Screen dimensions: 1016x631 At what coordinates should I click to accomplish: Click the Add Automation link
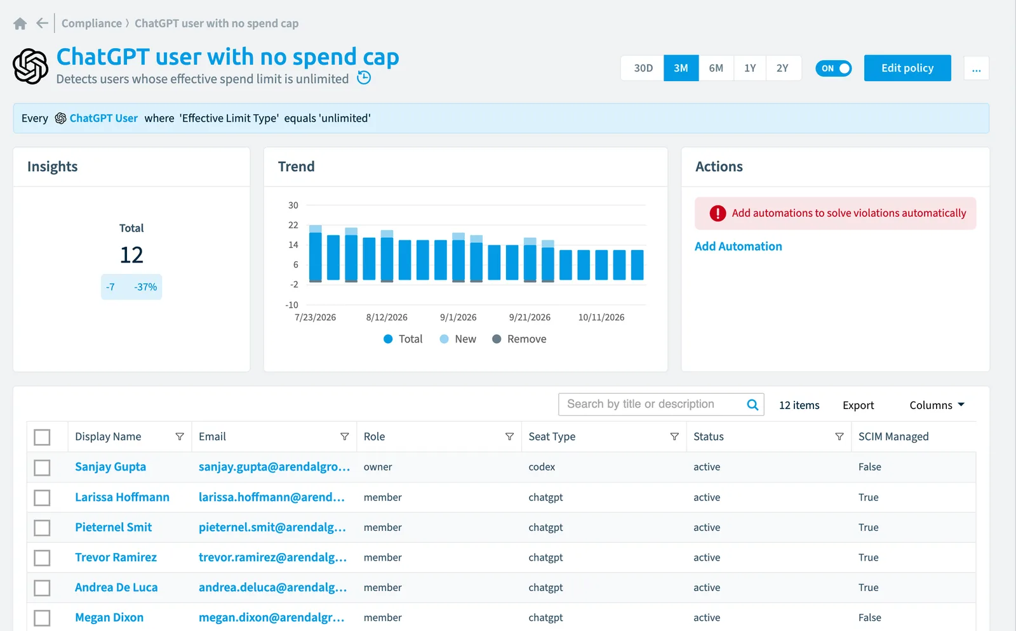coord(738,247)
